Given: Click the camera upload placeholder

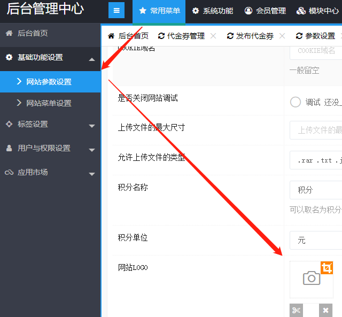Looking at the screenshot, I should (311, 279).
